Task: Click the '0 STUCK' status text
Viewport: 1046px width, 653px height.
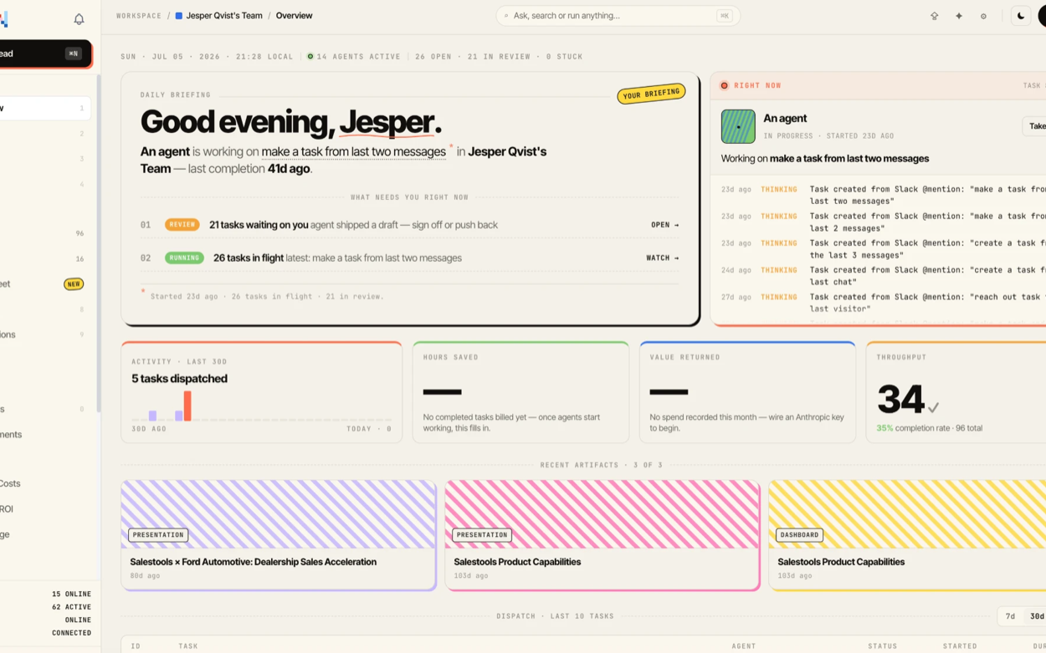Action: pos(565,57)
